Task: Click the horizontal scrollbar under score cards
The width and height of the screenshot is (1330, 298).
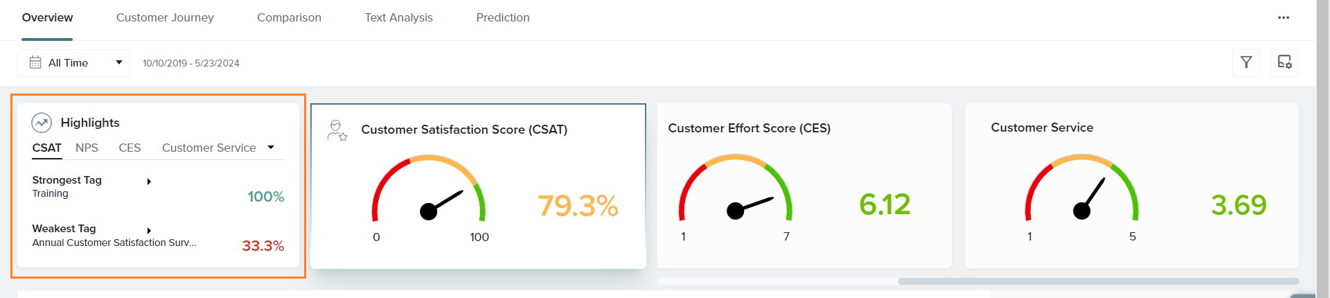Action: click(x=1098, y=281)
